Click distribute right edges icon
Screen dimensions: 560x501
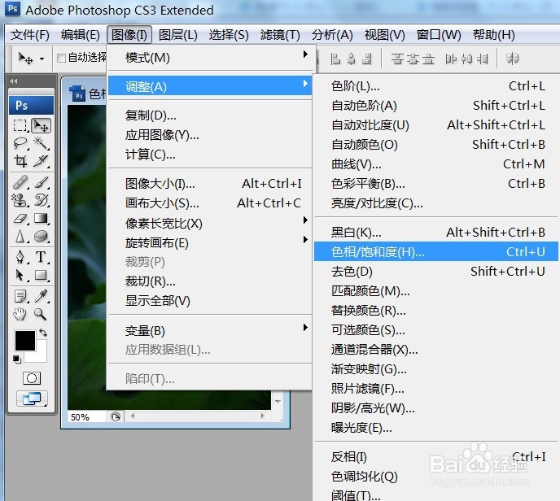coord(483,59)
